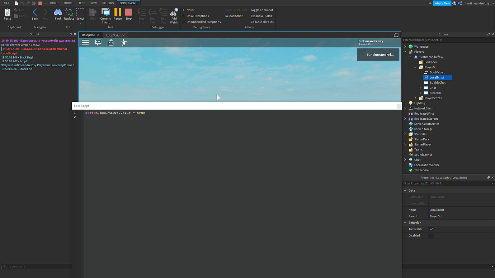
Task: Click the Run a command input field
Action: (x=36, y=267)
